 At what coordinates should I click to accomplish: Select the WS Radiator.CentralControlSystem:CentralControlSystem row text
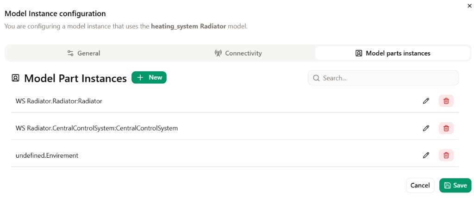pos(97,128)
